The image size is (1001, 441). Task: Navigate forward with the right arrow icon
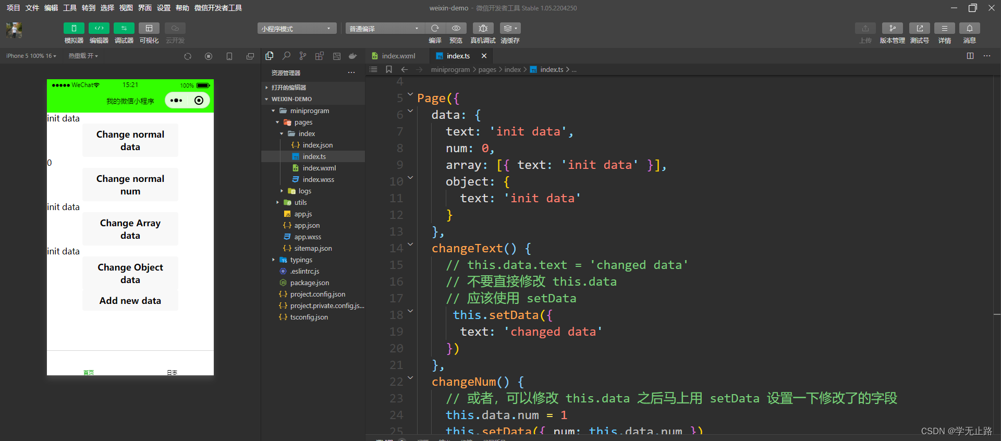[419, 69]
